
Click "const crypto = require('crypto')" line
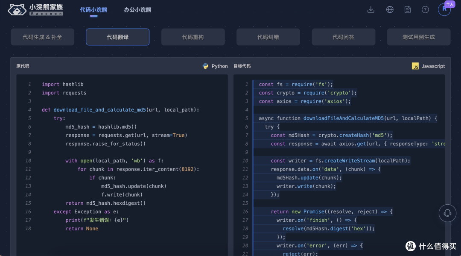(307, 93)
